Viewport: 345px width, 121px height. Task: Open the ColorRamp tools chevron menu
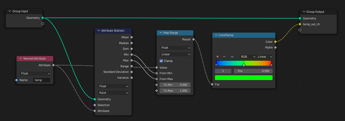click(x=232, y=57)
